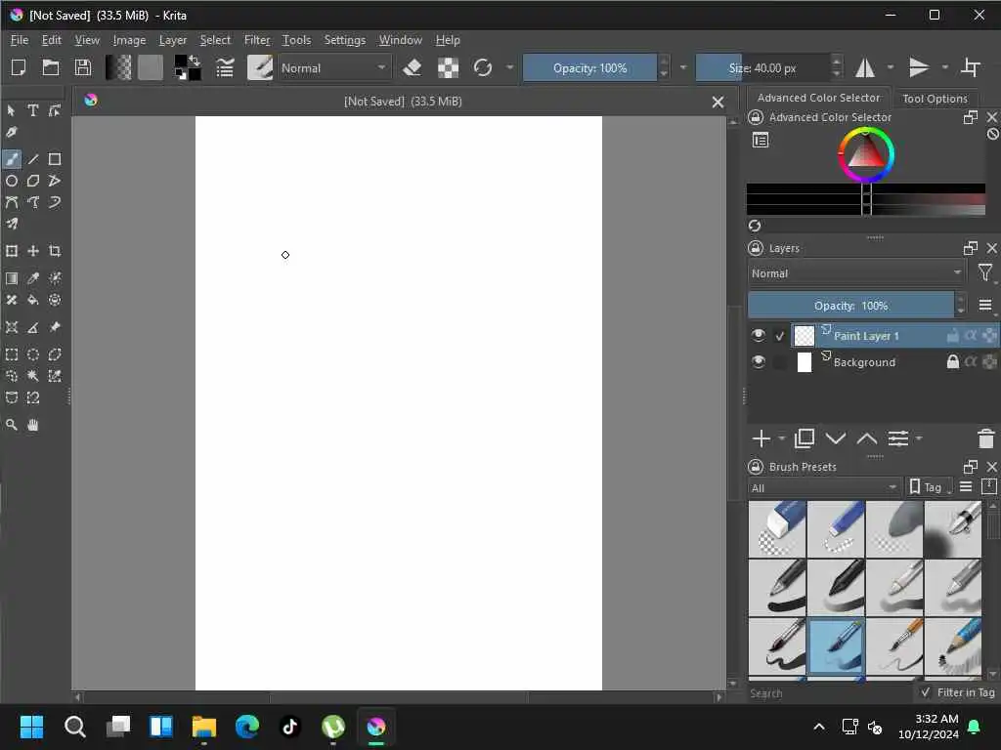This screenshot has width=1001, height=750.
Task: Open layer filter funnel menu
Action: pos(985,273)
